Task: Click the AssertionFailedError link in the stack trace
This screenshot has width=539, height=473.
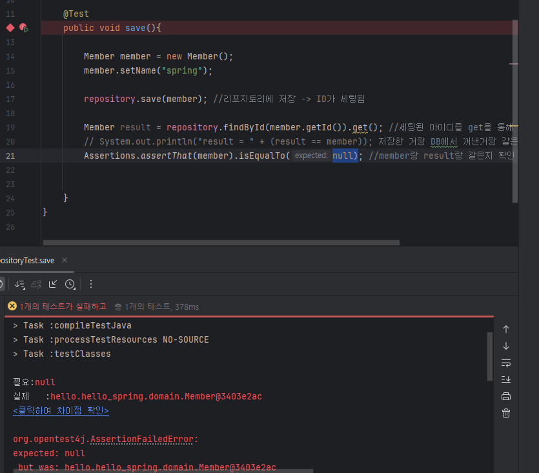Action: pos(141,439)
